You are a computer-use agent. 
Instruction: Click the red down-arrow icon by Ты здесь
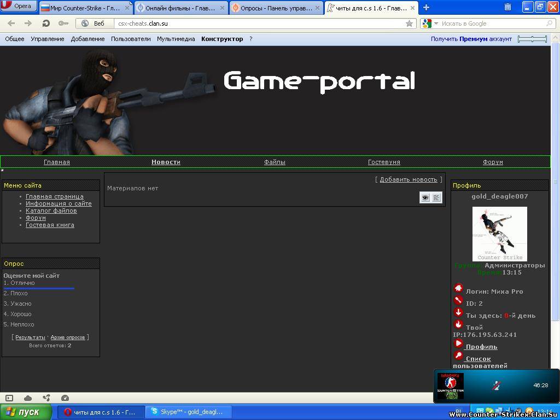458,312
